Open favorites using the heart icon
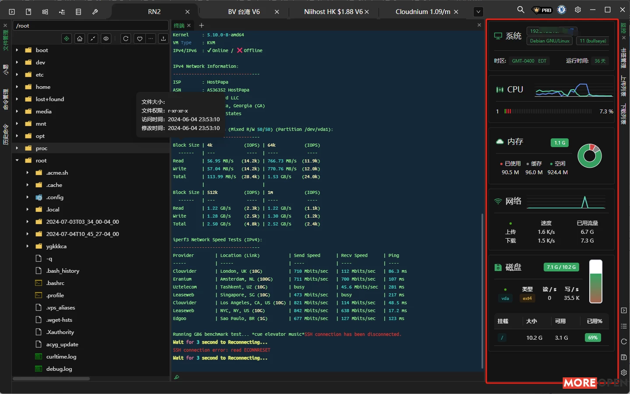This screenshot has height=394, width=630. pos(139,39)
